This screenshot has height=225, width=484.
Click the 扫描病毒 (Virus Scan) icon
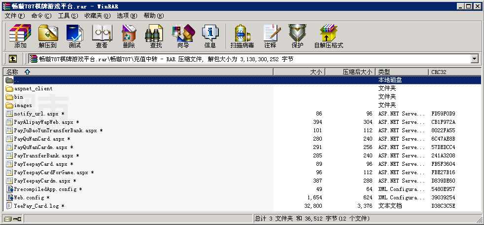coord(242,33)
